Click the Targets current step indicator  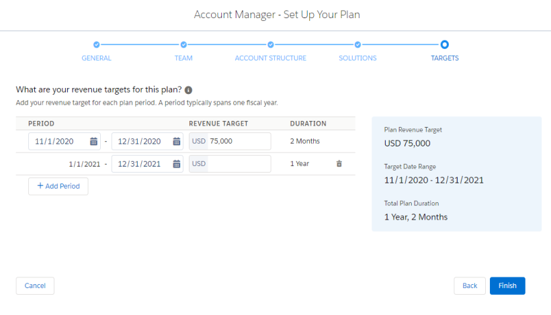pos(445,44)
